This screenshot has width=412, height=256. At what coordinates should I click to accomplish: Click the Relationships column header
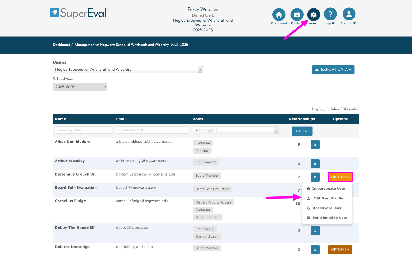[x=302, y=119]
